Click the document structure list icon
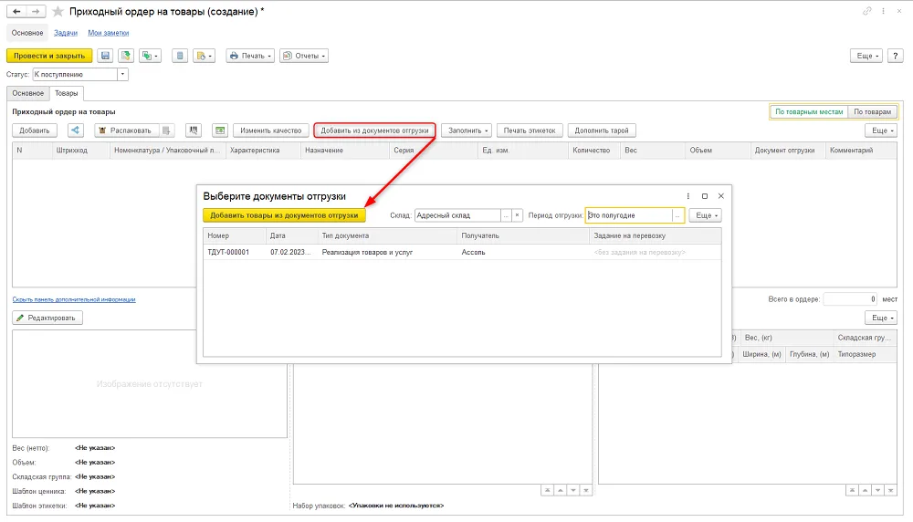 point(179,56)
